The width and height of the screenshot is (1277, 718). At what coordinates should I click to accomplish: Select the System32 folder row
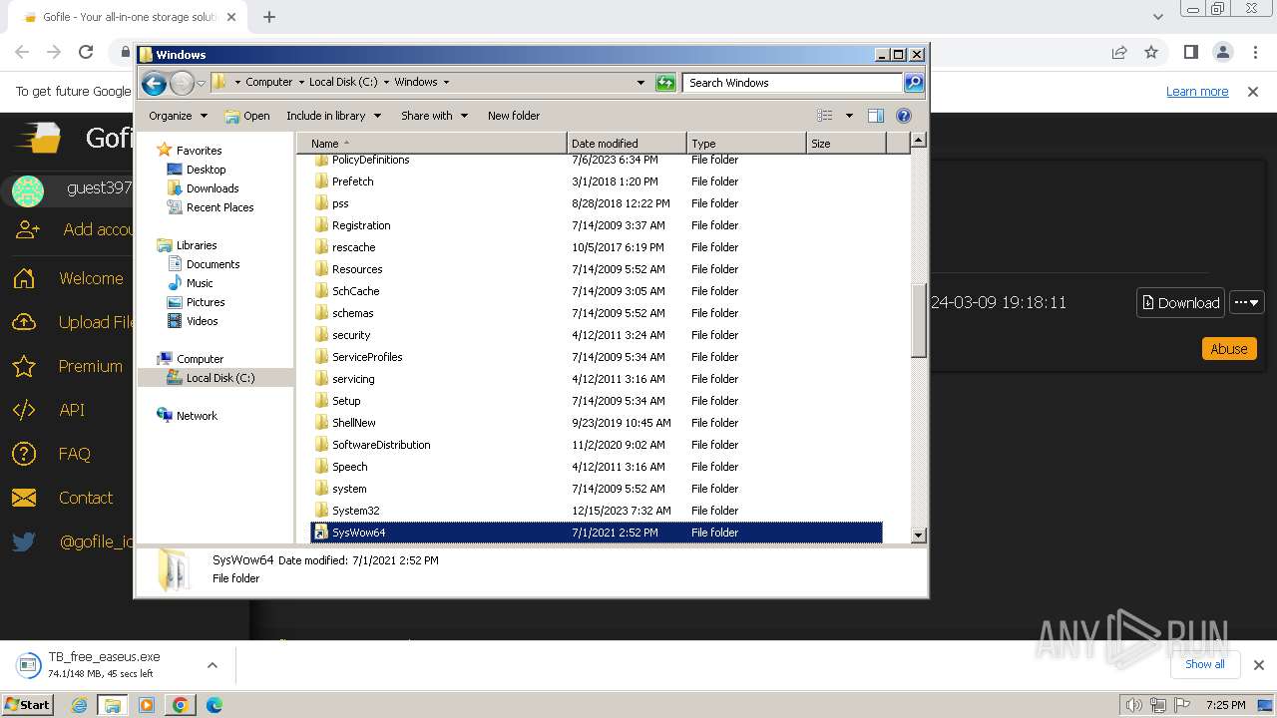pyautogui.click(x=597, y=511)
